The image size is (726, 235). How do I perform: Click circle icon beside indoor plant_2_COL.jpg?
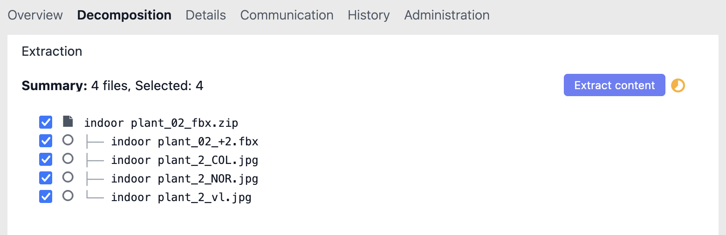click(x=68, y=159)
